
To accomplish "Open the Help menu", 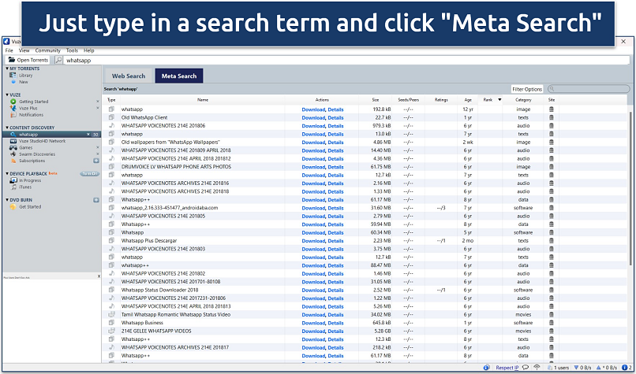I will [89, 50].
